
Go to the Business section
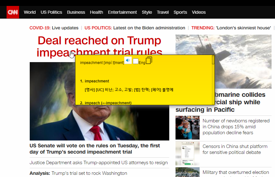(76, 12)
